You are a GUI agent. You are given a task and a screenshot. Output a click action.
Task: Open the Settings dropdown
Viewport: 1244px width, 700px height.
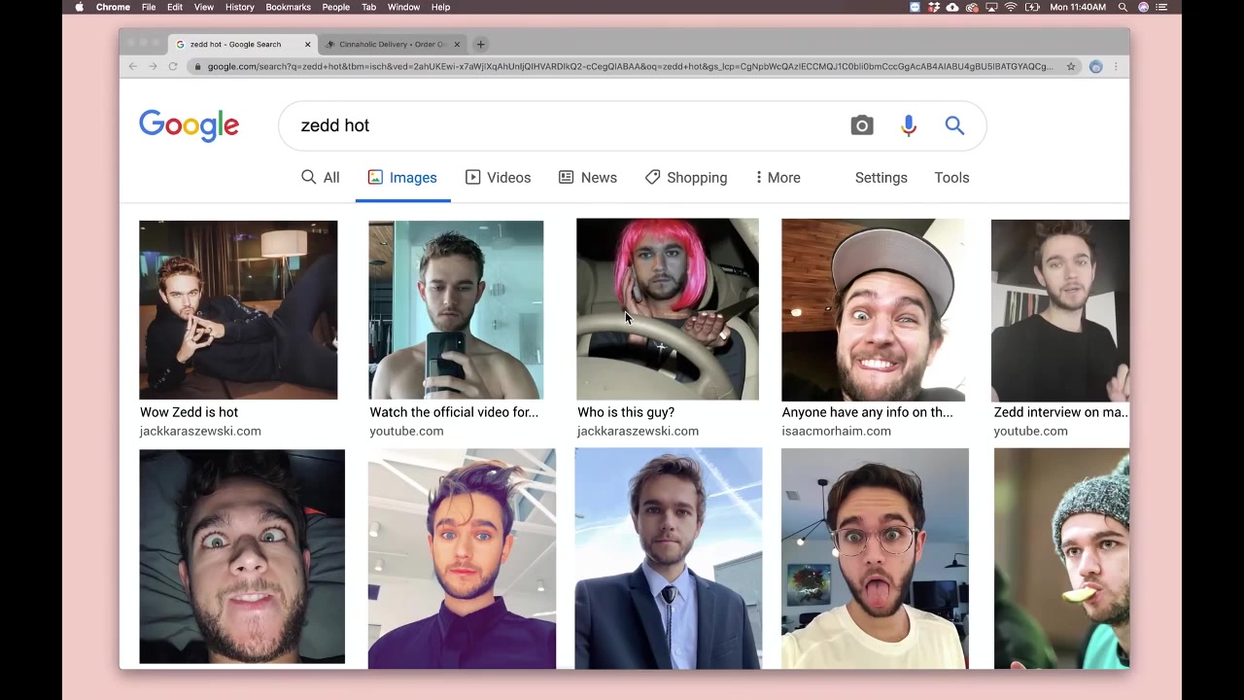[x=881, y=177]
